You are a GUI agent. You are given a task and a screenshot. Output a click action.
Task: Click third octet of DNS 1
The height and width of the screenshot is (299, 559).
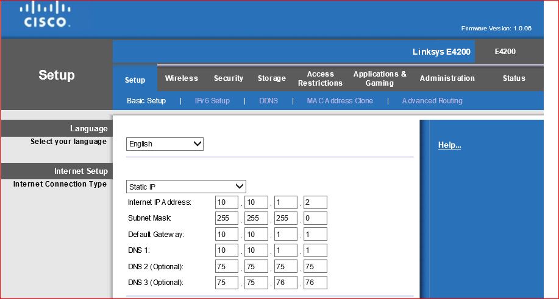(x=285, y=250)
